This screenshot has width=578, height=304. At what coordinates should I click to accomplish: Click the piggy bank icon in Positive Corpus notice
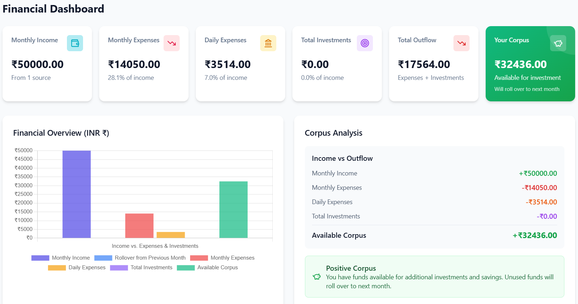(317, 277)
